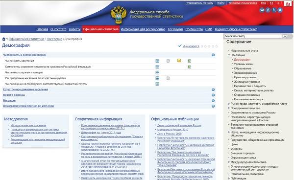Click Официальная статистика in the breadcrumb
This screenshot has height=180, width=294.
click(26, 39)
